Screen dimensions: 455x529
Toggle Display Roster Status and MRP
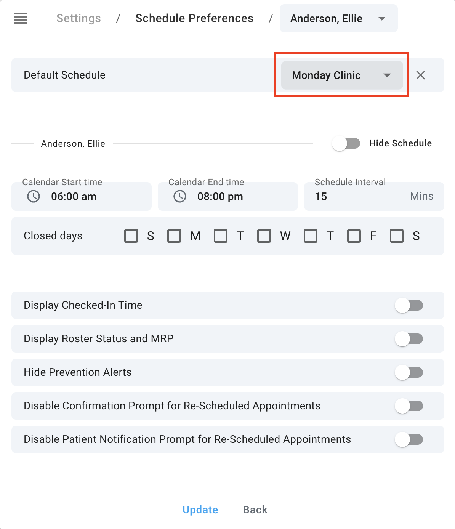pos(409,339)
